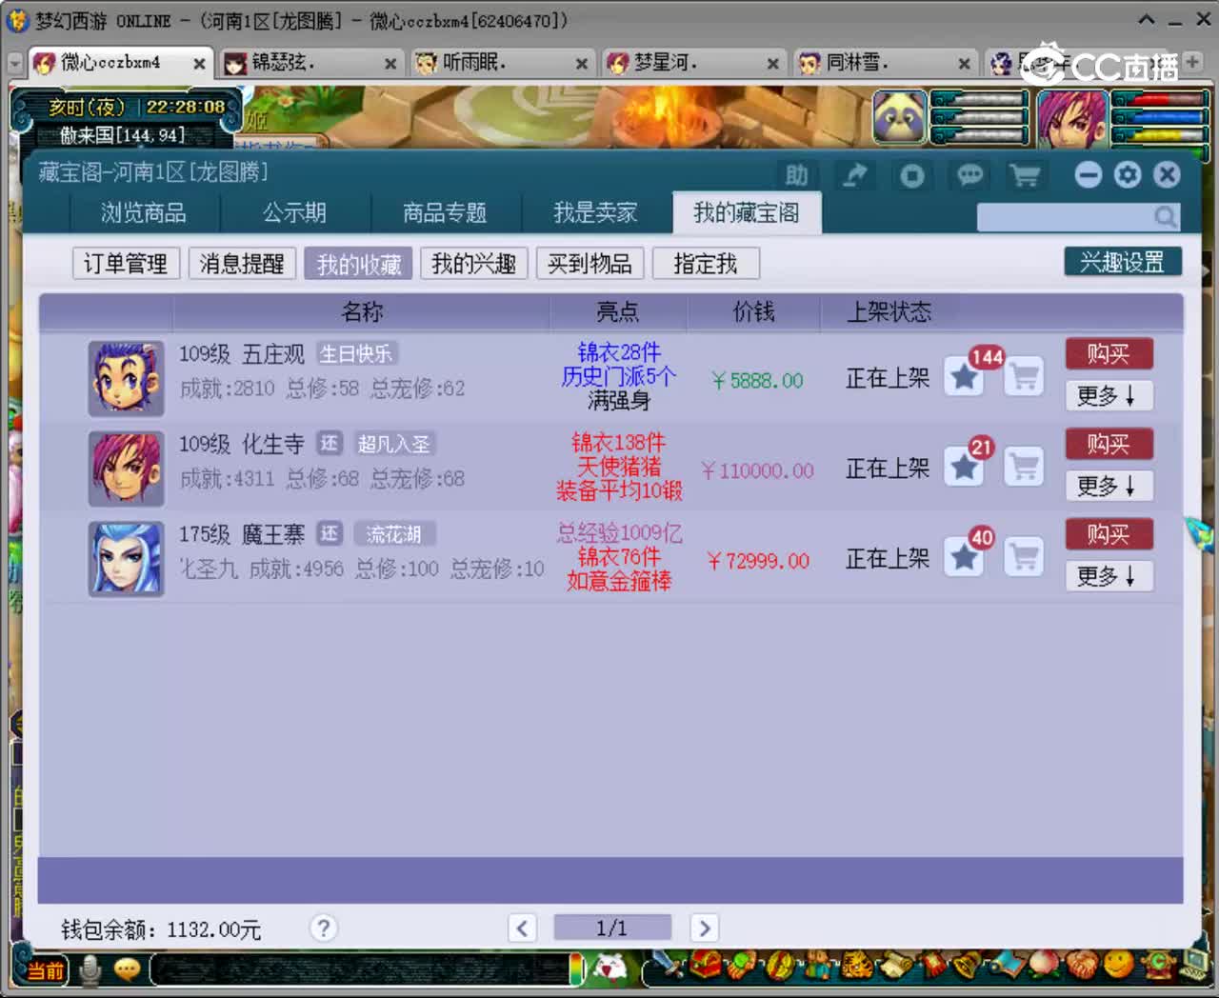The image size is (1219, 998).
Task: Toggle favorite star on 化生寺 listing
Action: click(x=964, y=468)
